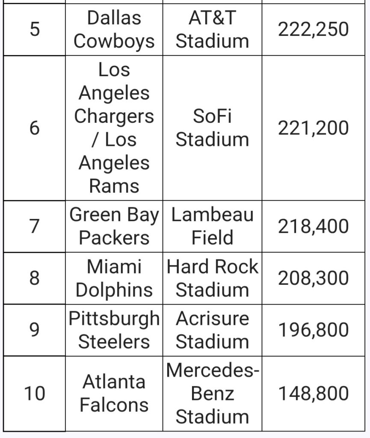
Task: Click the Pittsburgh Steelers cell
Action: [x=114, y=330]
